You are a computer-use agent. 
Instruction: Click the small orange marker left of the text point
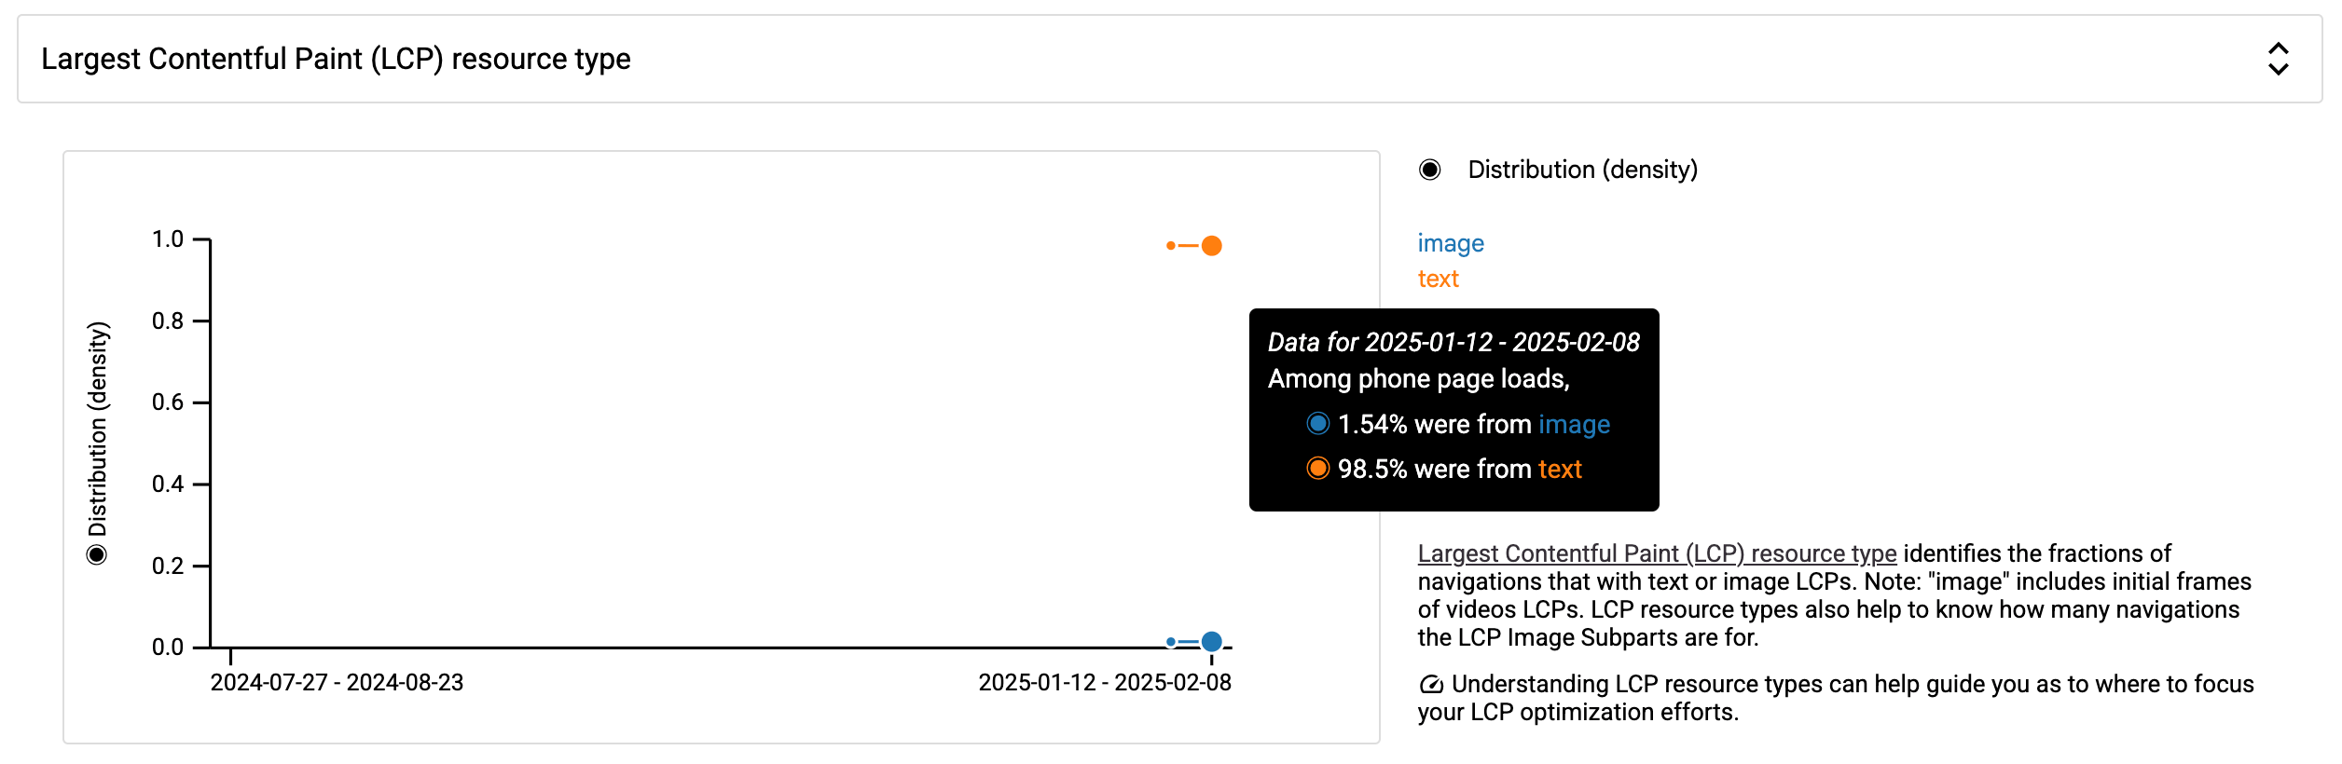pyautogui.click(x=1171, y=245)
